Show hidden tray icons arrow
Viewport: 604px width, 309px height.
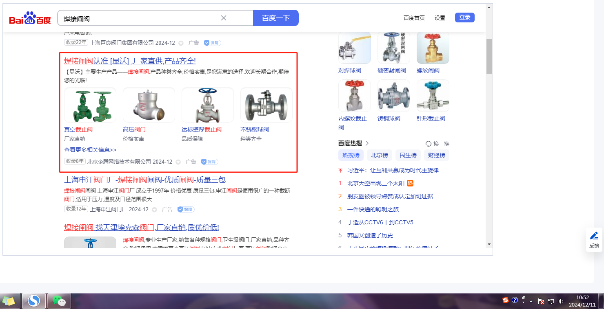531,301
